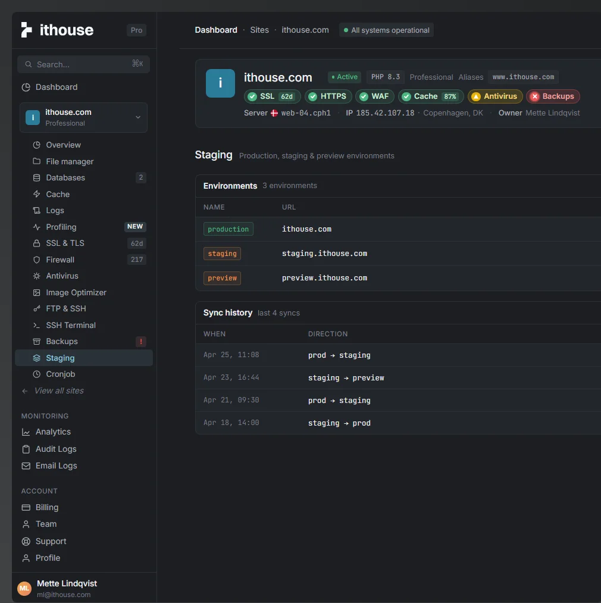Click the Support lifebuoy icon
This screenshot has width=601, height=603.
pos(26,542)
